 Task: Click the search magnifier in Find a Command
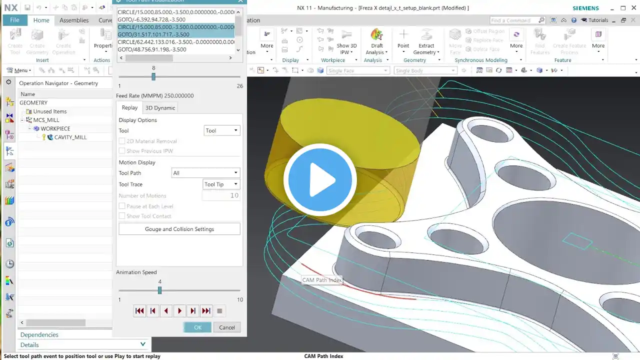(541, 20)
